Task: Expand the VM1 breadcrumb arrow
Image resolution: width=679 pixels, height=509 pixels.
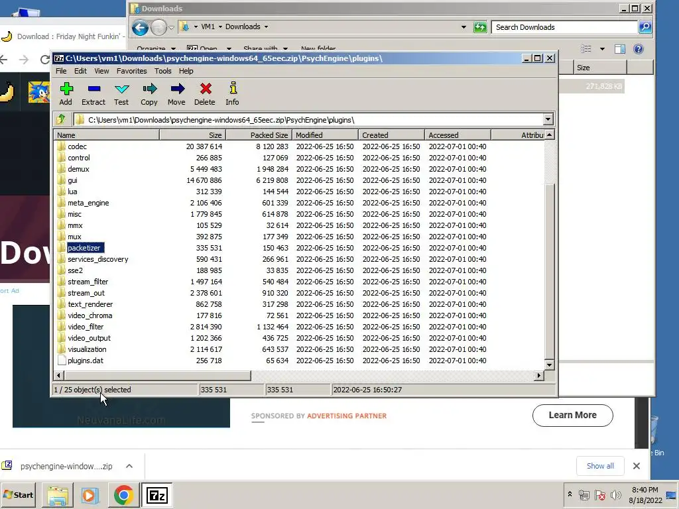Action: click(x=220, y=27)
